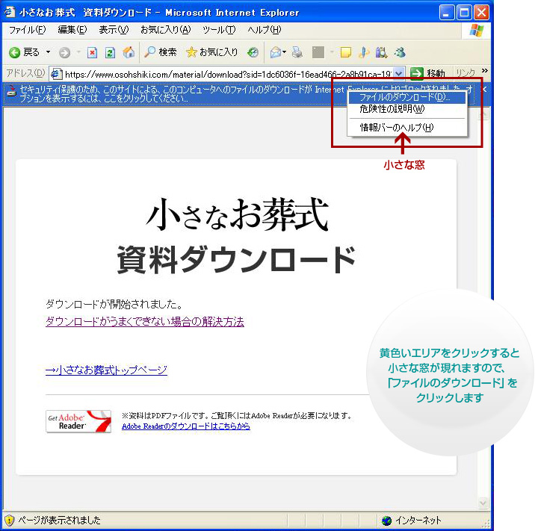The image size is (535, 531).
Task: Click the status bar security shield icon
Action: click(x=9, y=520)
